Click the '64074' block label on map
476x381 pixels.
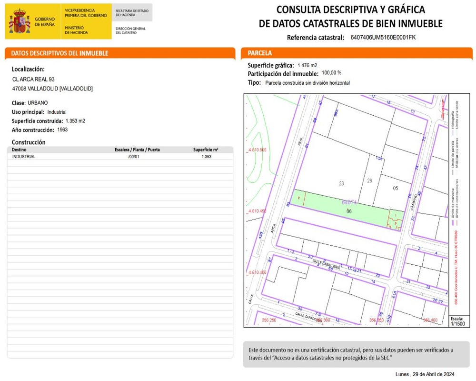(x=349, y=202)
